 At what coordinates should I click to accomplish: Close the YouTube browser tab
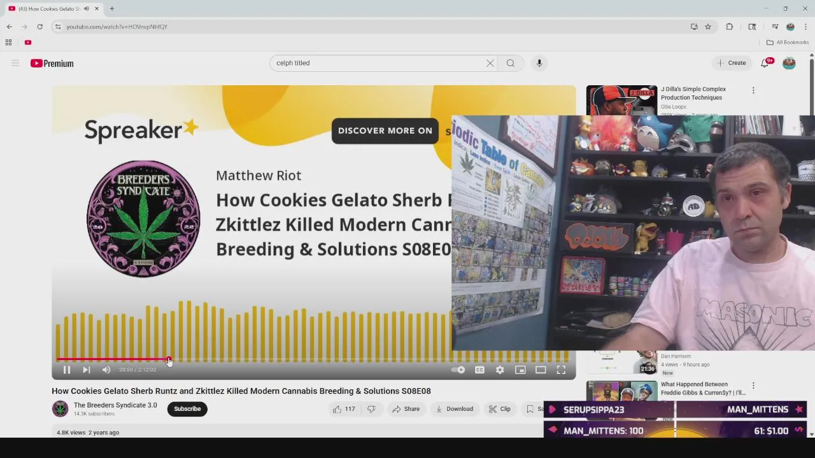tap(97, 9)
